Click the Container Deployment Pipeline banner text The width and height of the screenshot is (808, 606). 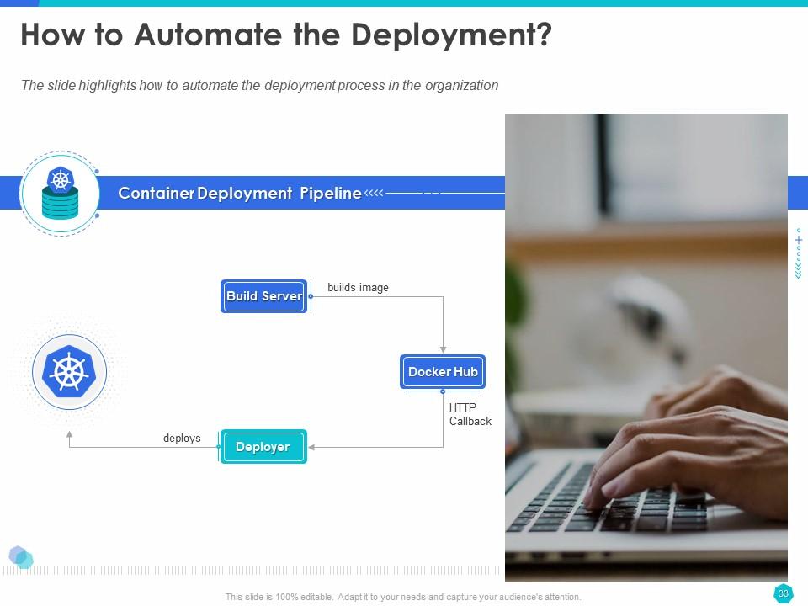(x=240, y=194)
